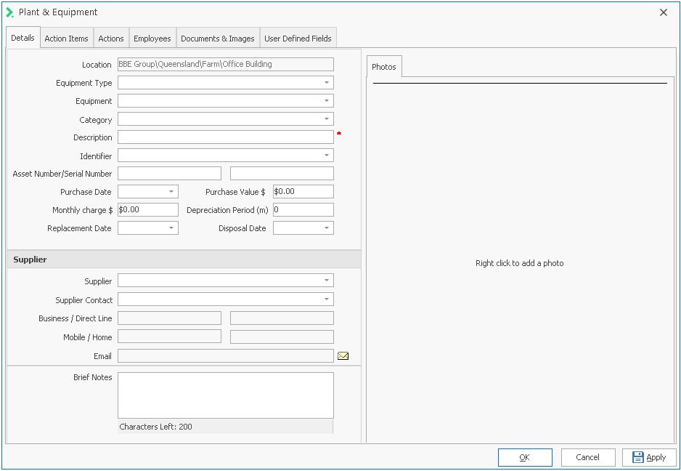Select the User Defined Fields tab
681x471 pixels.
tap(298, 39)
